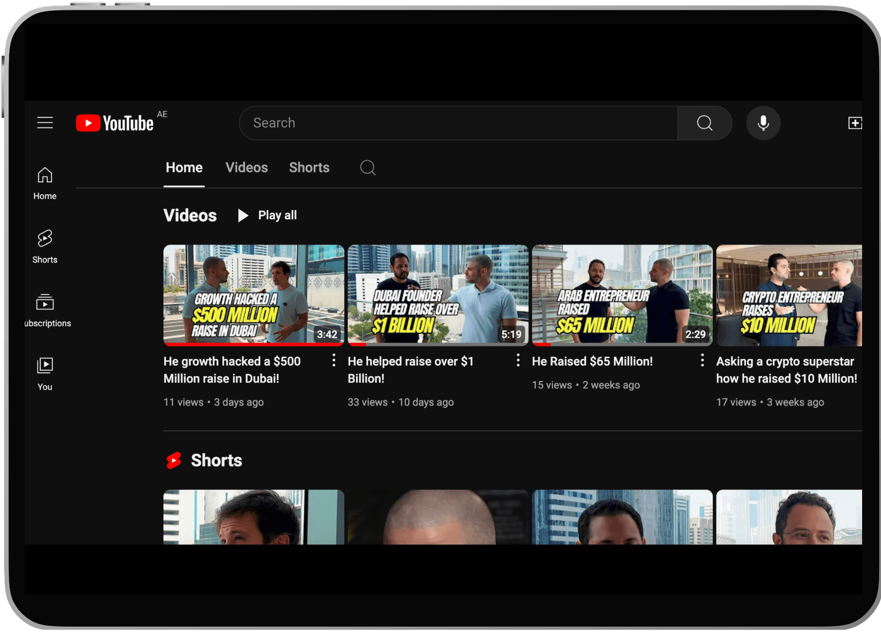Open Subscriptions in the sidebar
The width and height of the screenshot is (881, 632).
[x=46, y=310]
